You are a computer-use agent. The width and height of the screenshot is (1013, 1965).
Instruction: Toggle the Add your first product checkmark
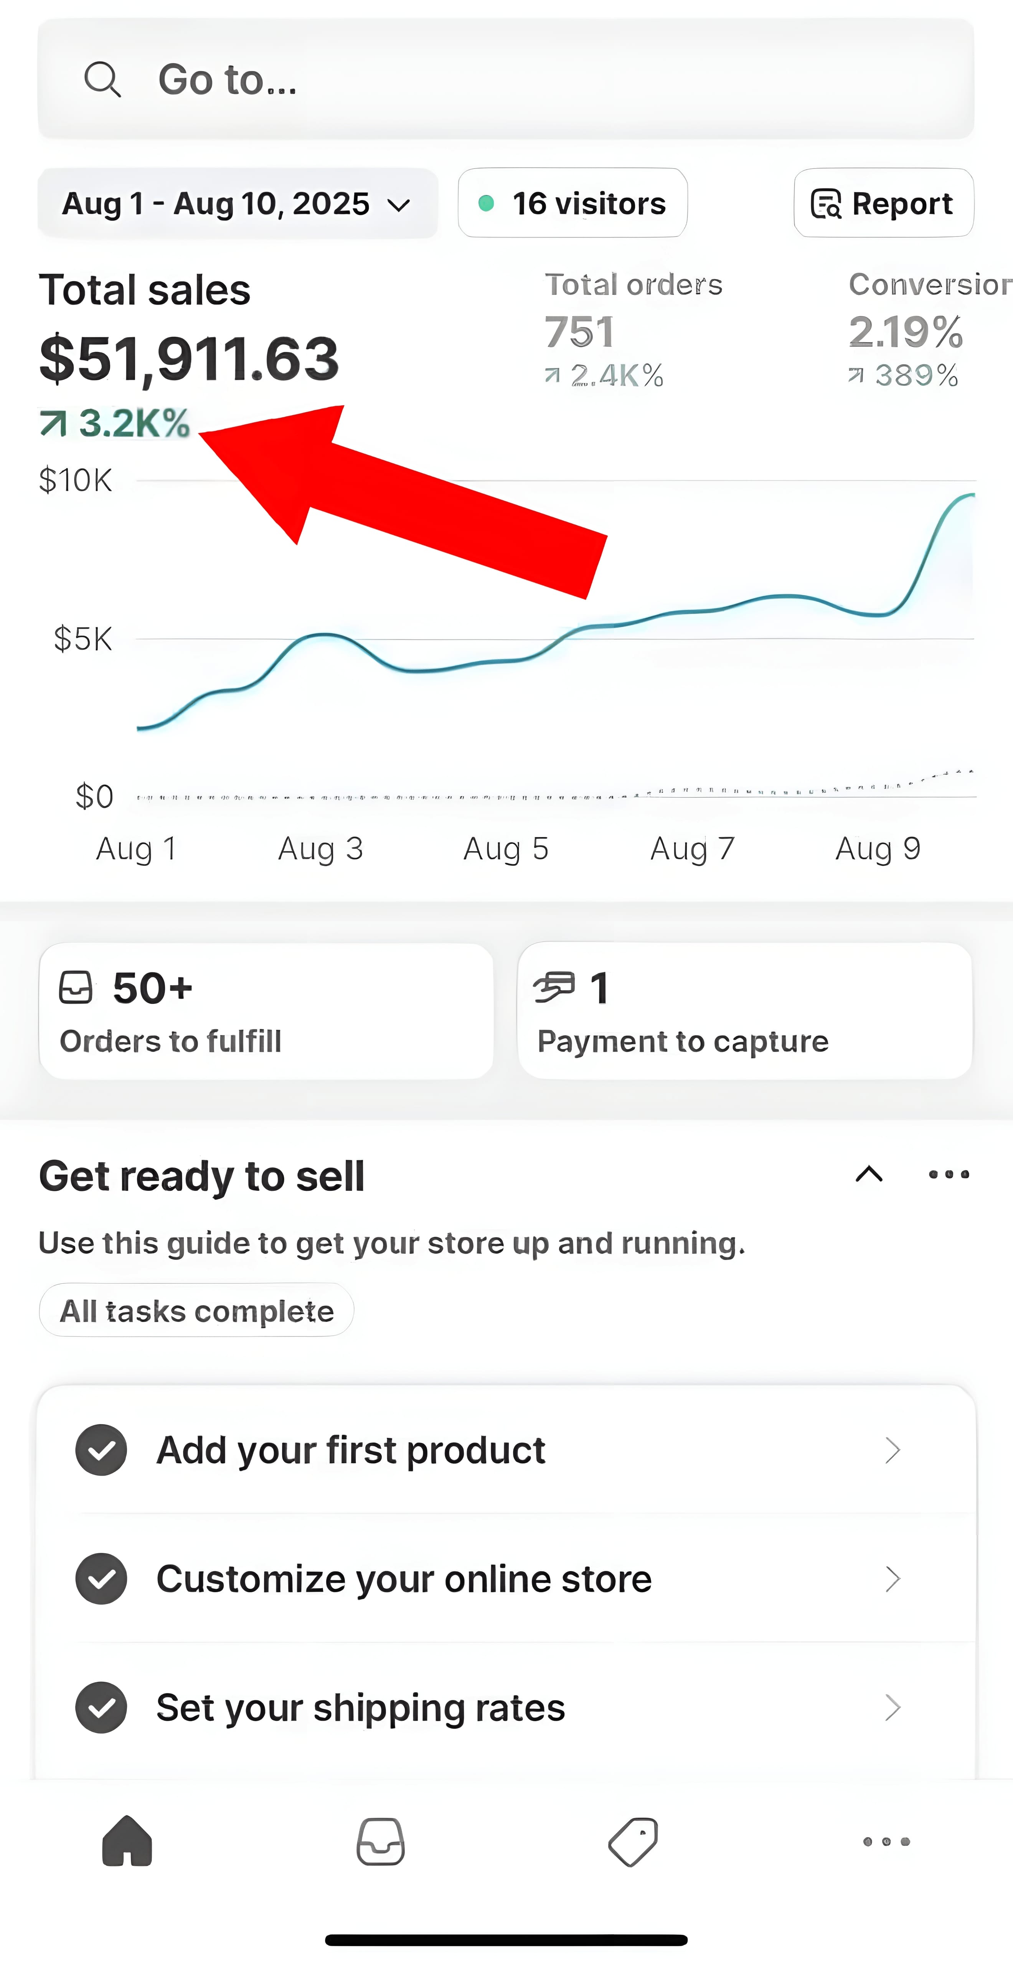click(101, 1449)
